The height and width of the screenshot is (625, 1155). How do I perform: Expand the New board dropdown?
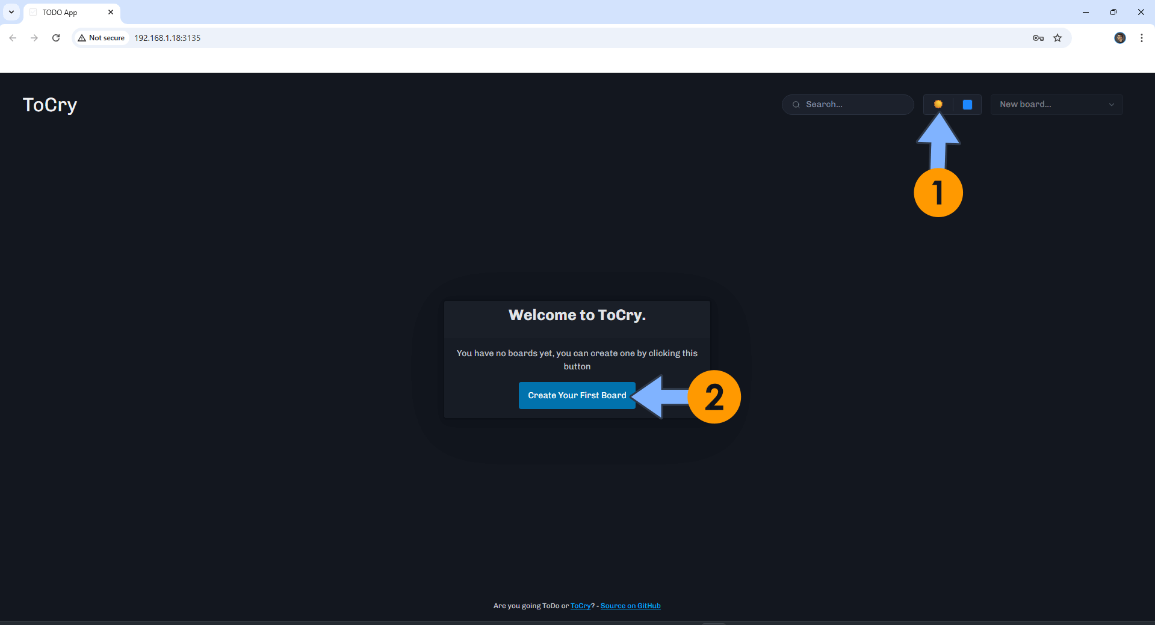(1056, 105)
